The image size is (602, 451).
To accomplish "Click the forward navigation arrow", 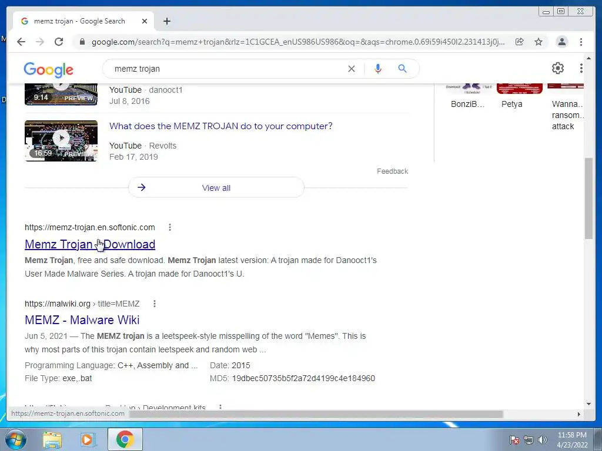I will [x=40, y=42].
